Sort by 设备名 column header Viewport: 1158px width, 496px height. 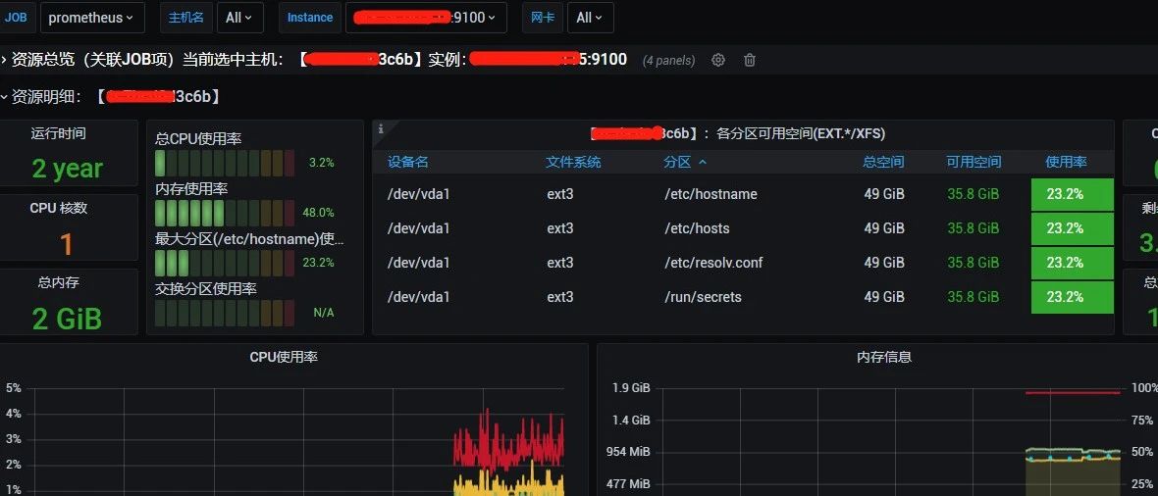point(407,163)
